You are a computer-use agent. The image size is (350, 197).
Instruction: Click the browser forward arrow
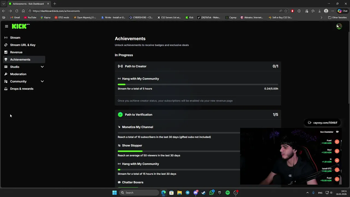click(x=10, y=11)
